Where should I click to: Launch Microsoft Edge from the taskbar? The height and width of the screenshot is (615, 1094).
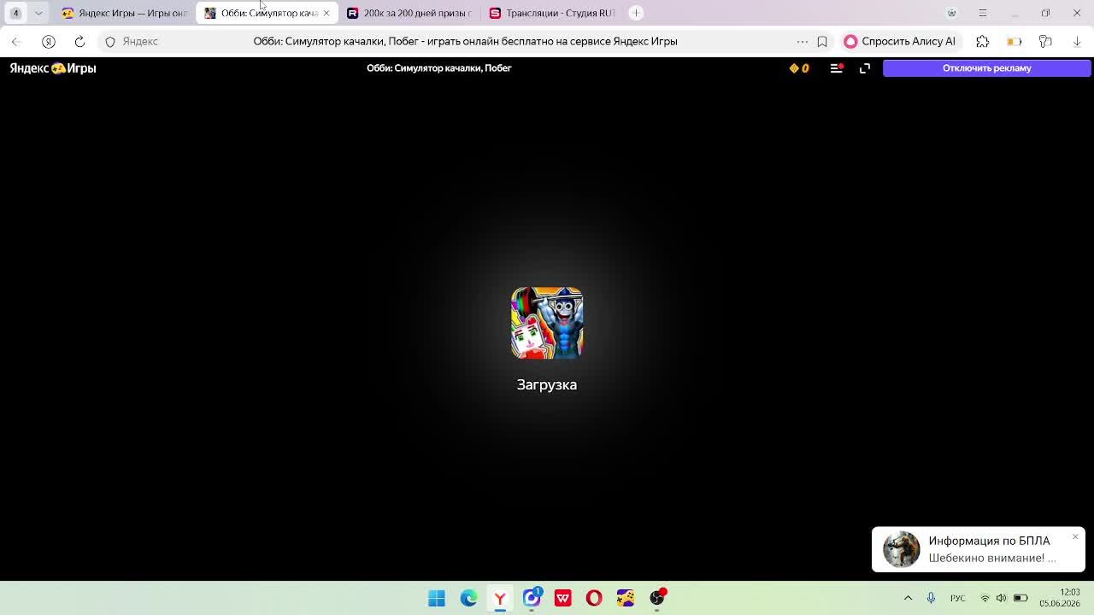[468, 598]
